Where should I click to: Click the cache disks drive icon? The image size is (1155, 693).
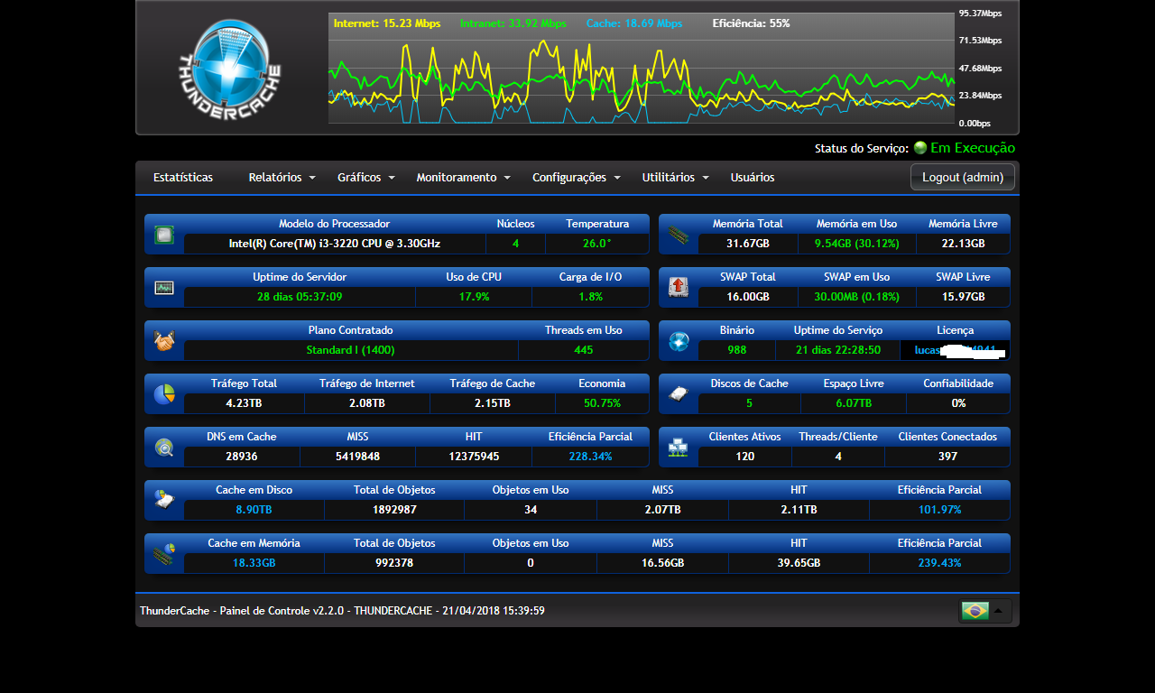[x=679, y=394]
